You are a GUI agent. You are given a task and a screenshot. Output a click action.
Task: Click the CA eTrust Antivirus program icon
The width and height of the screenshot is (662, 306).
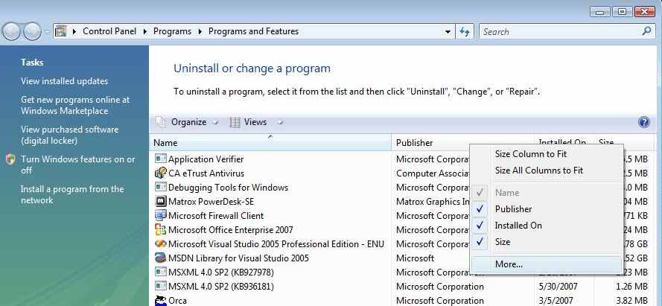[x=160, y=173]
